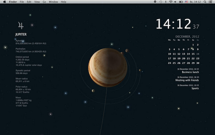Select December 25 in the calendar
Viewport: 215px width, 135px height.
tap(174, 63)
